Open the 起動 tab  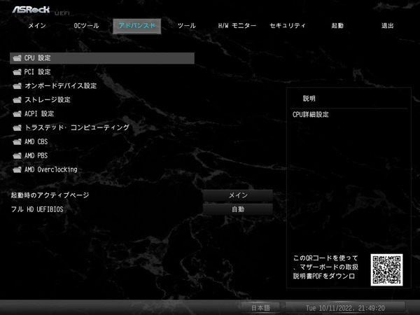click(337, 26)
